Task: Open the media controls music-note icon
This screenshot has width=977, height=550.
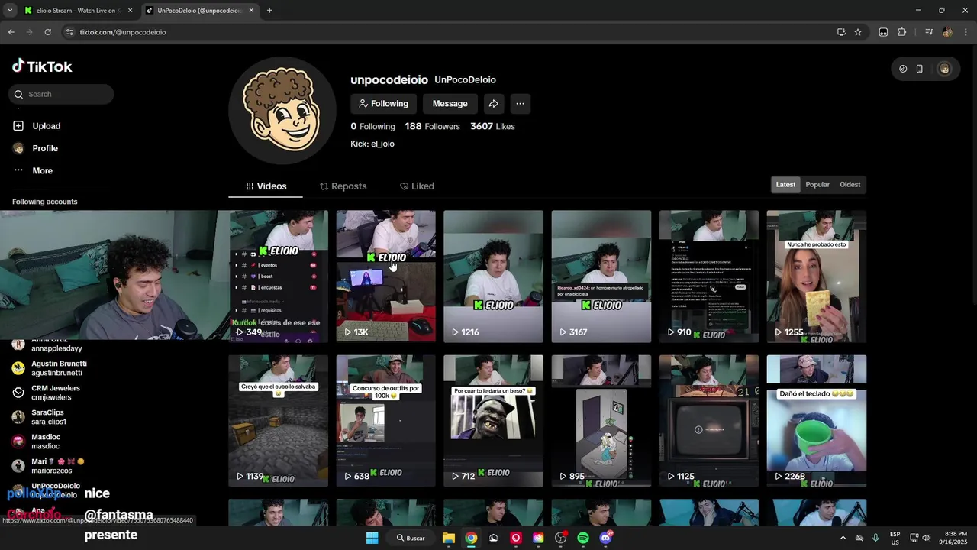Action: tap(928, 32)
